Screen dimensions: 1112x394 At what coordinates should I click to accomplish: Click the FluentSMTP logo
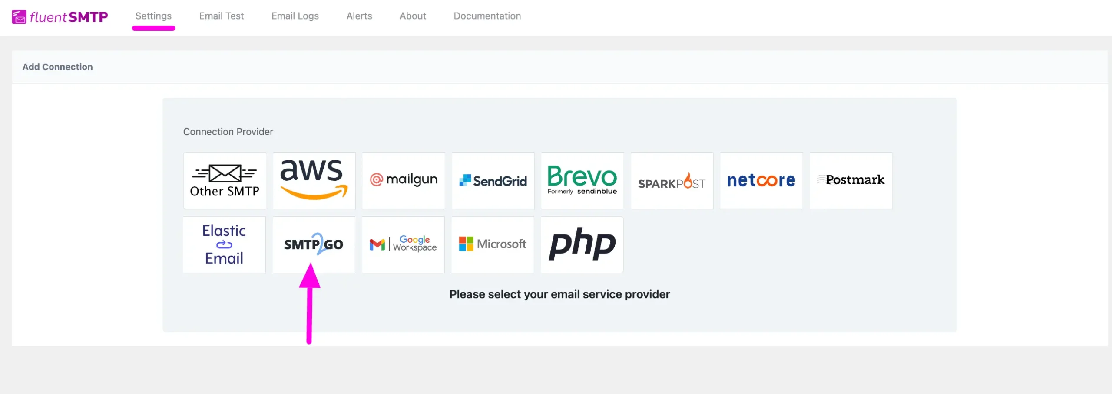tap(60, 16)
